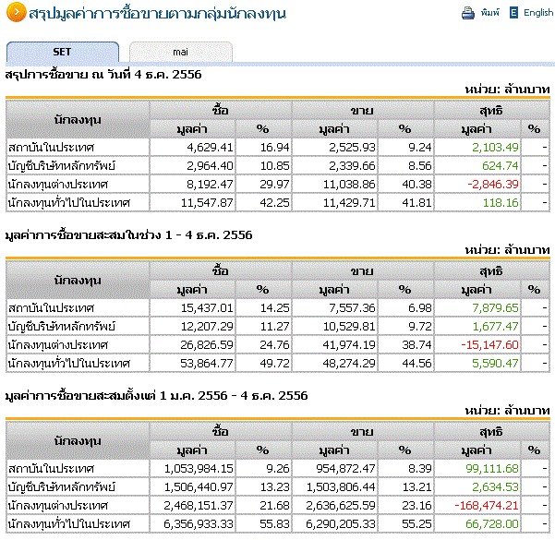
Task: Click the sell value 41,974.19
Action: pos(349,344)
